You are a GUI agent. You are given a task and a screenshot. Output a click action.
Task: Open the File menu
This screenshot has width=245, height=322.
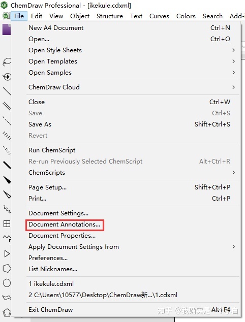19,16
